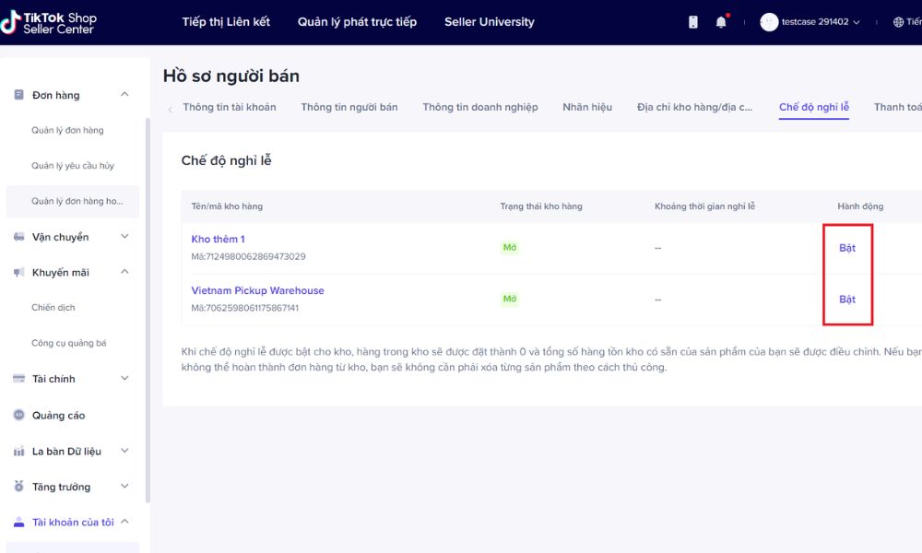Click the testcase 291402 profile avatar
The height and width of the screenshot is (553, 922).
coord(769,22)
